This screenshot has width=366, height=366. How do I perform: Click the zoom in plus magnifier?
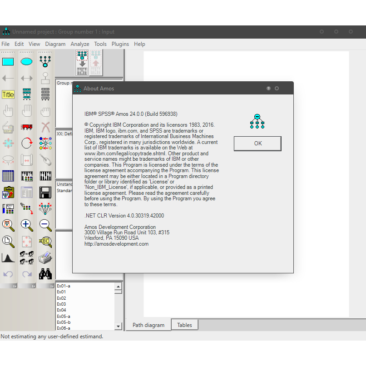point(27,224)
